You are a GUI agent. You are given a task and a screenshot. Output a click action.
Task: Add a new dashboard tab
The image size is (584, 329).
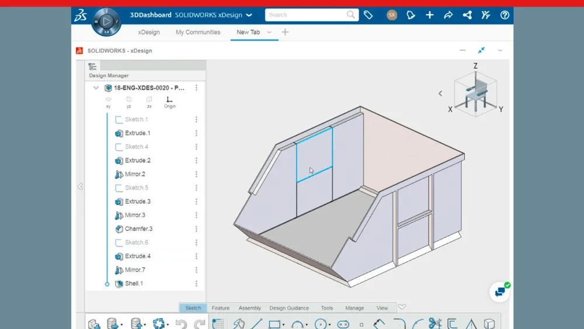(285, 32)
